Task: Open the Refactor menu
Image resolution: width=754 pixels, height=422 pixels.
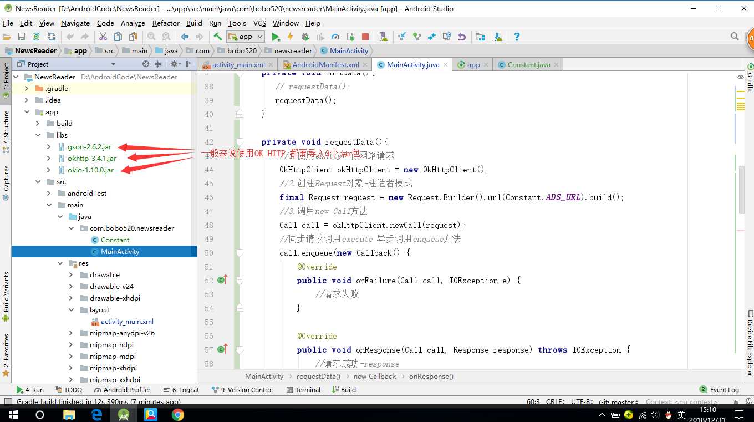Action: click(x=166, y=23)
